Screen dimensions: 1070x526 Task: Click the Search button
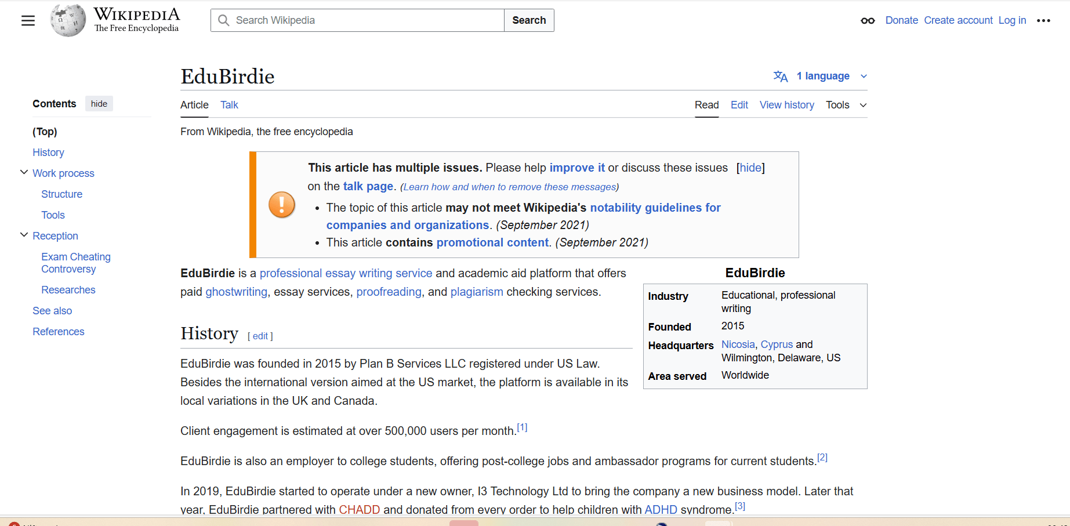tap(529, 20)
